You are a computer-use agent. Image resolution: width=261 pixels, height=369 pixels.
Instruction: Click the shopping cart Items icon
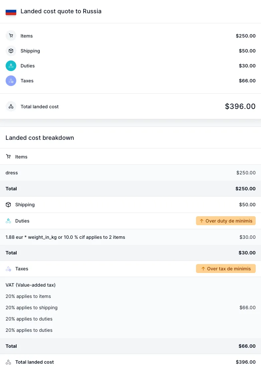(11, 36)
